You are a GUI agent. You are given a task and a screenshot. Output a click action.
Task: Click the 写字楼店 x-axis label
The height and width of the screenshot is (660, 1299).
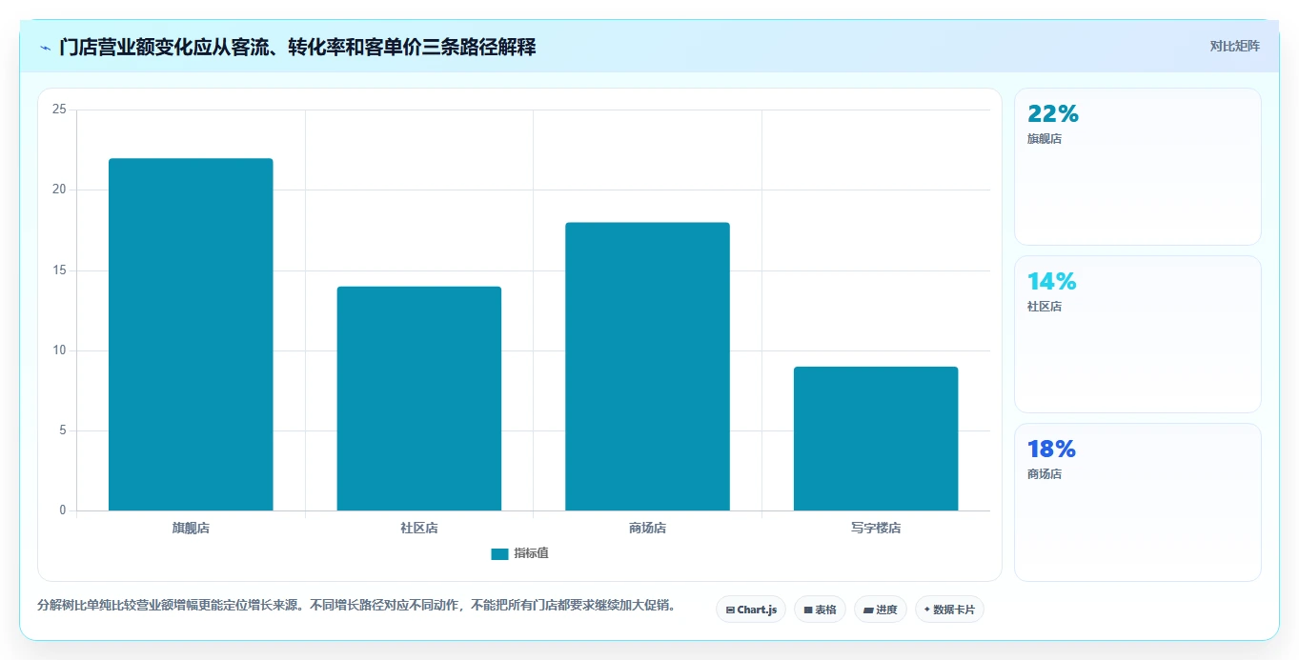876,528
